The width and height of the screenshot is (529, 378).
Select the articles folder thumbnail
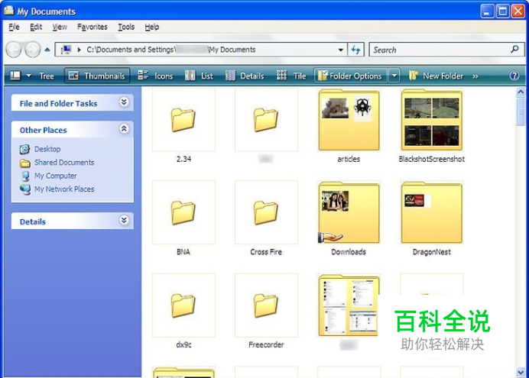point(349,120)
